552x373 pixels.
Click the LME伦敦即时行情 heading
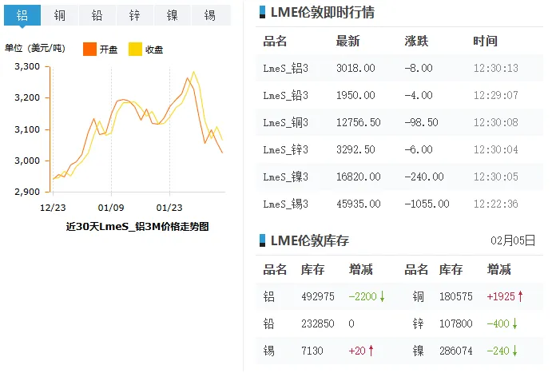pyautogui.click(x=323, y=12)
